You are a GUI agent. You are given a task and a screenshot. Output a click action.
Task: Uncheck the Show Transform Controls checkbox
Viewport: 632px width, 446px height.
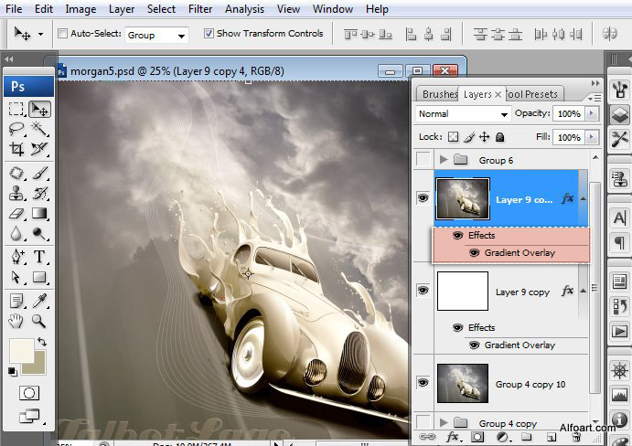(209, 34)
